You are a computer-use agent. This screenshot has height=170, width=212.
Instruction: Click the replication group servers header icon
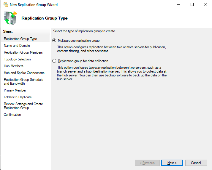click(x=10, y=18)
